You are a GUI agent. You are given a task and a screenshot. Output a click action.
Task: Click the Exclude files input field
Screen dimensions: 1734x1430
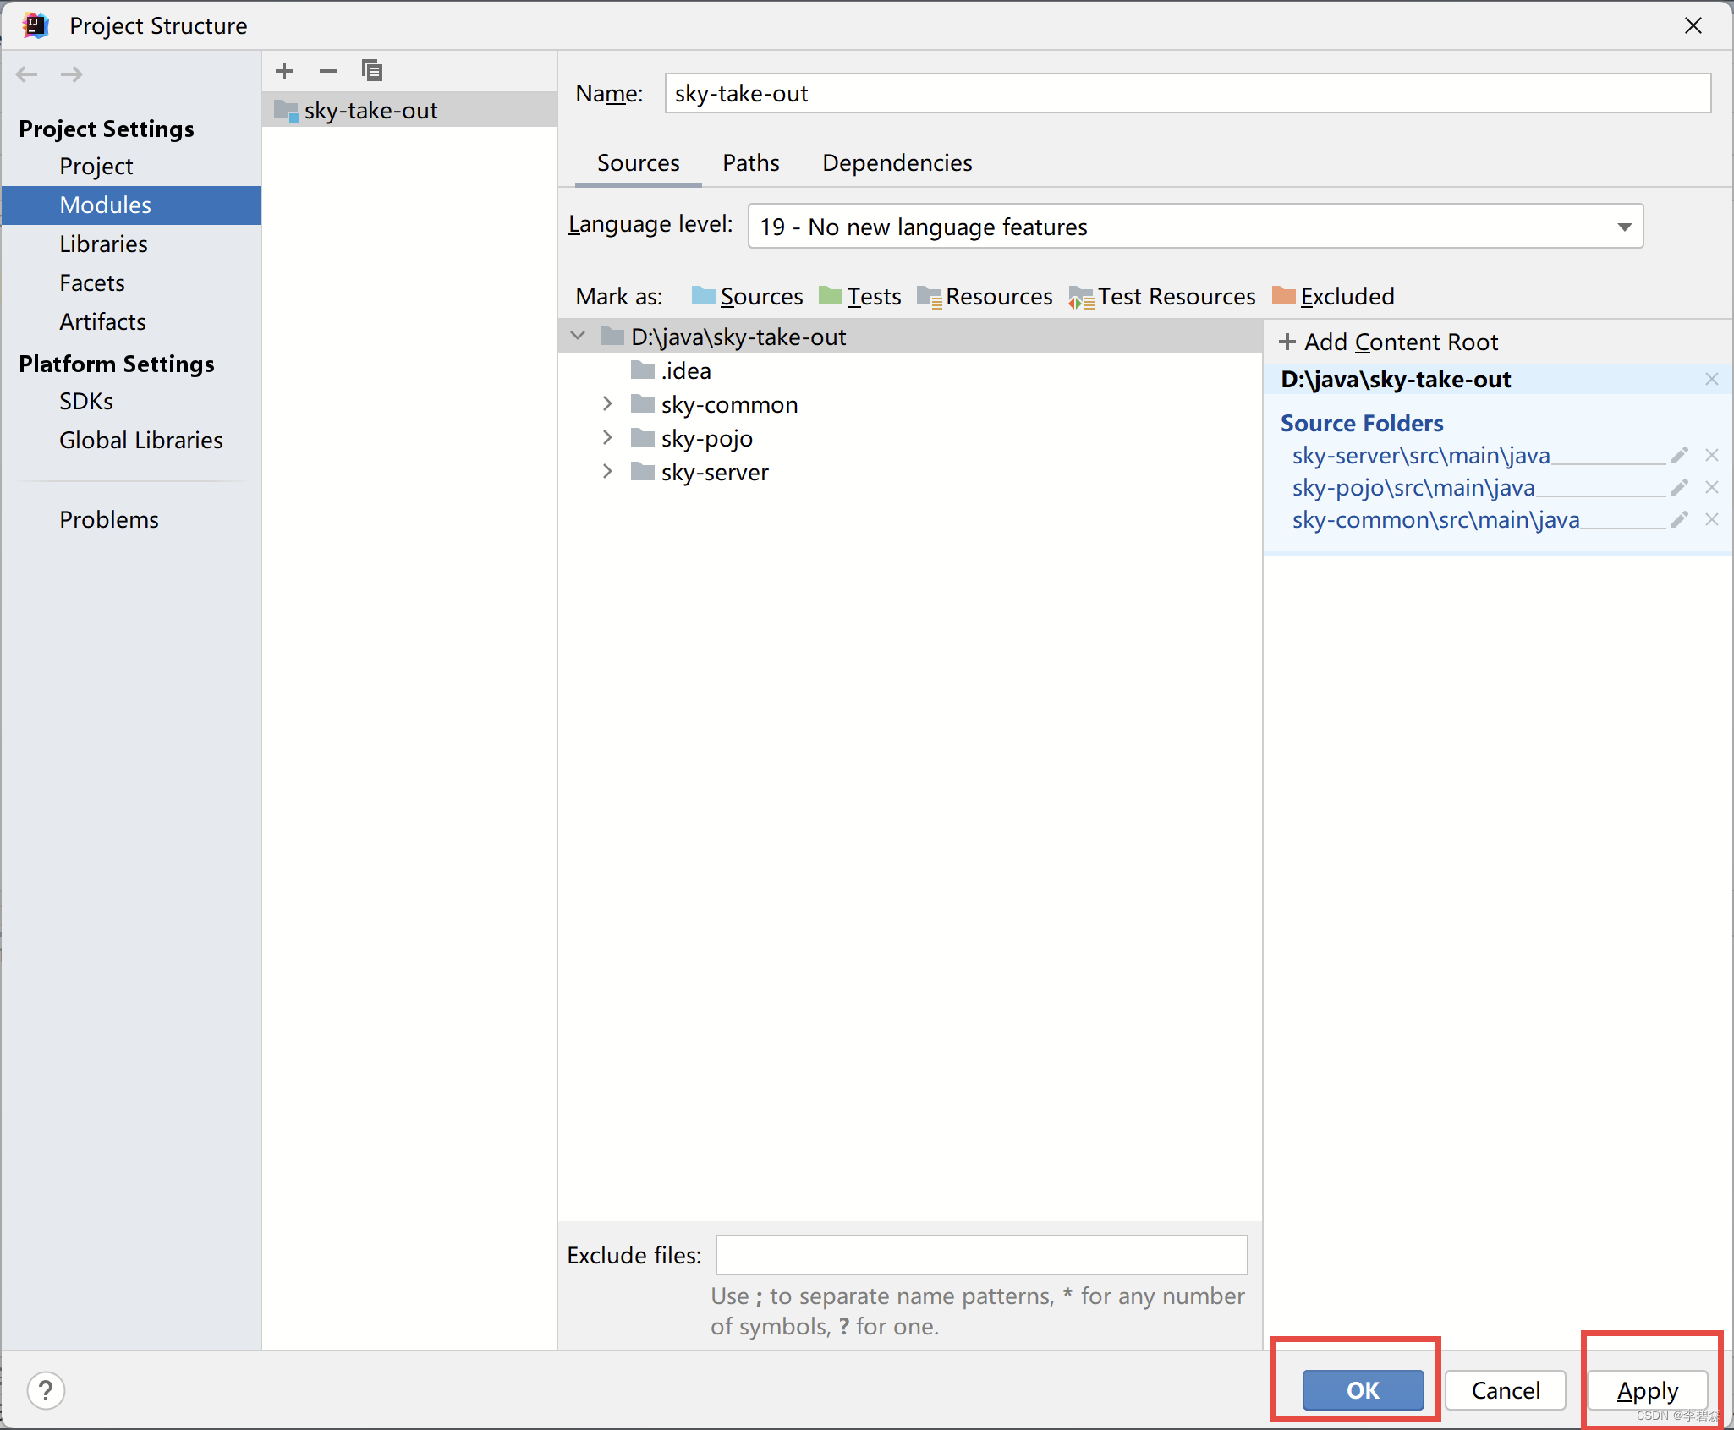[981, 1255]
